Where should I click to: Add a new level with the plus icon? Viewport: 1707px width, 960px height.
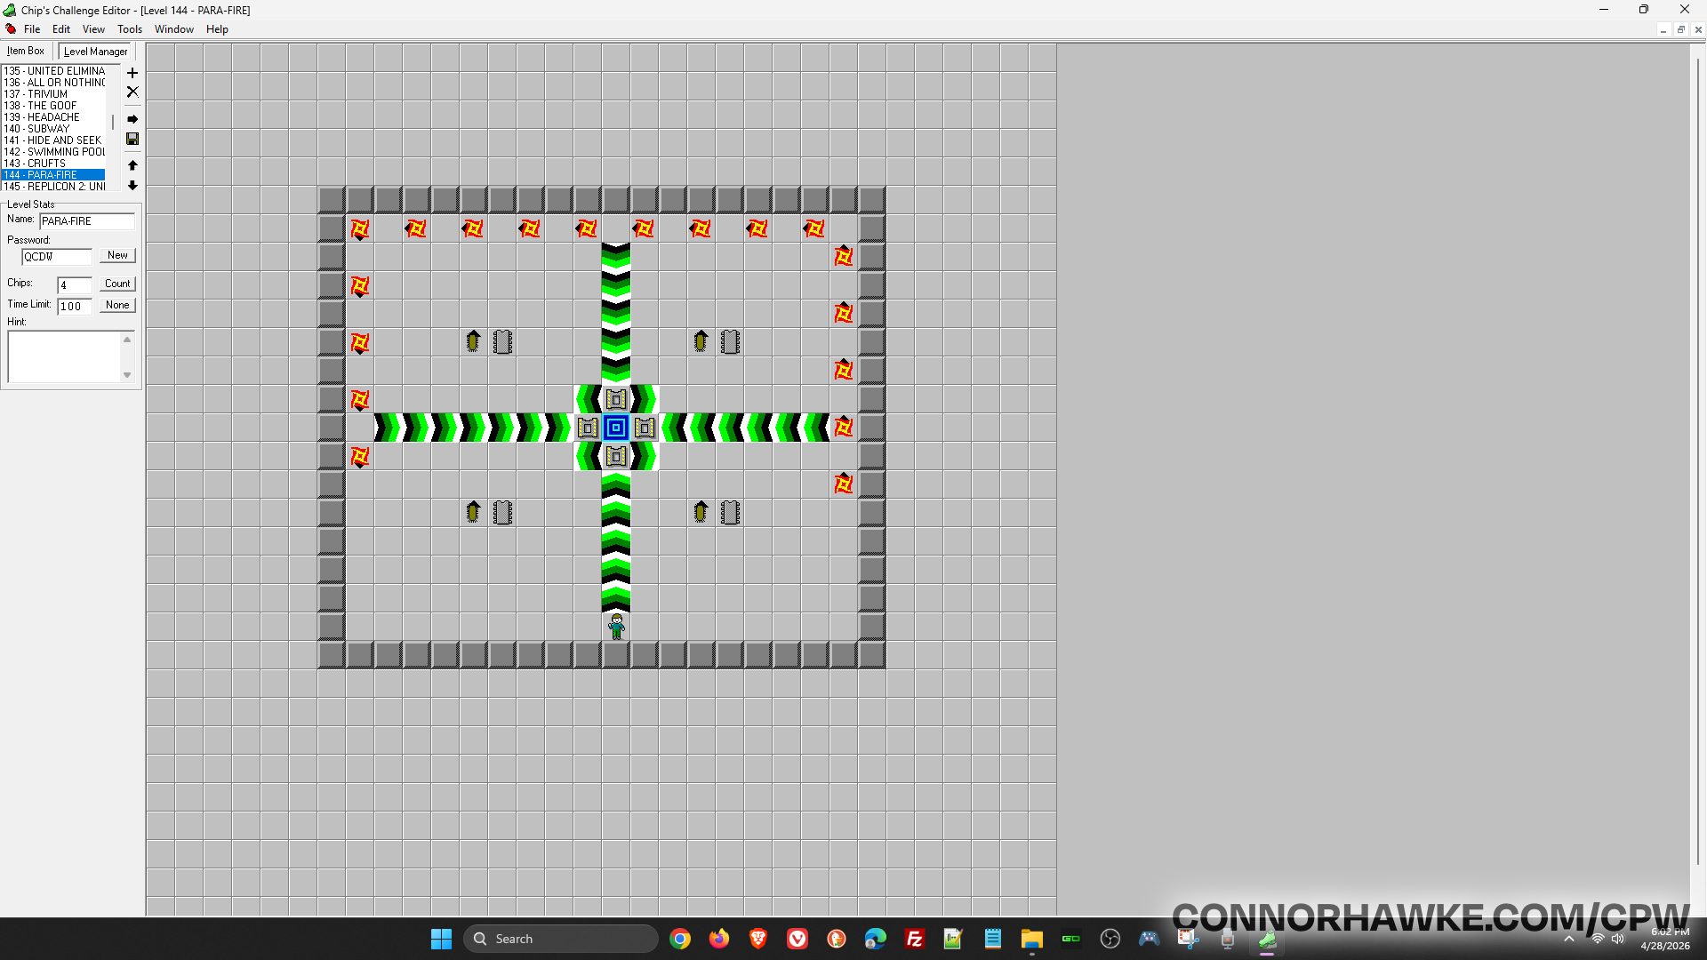[x=132, y=73]
